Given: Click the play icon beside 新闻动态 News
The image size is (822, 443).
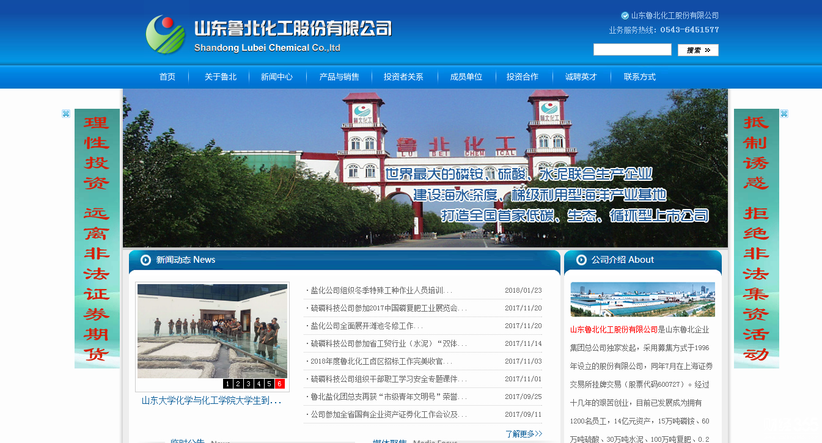Looking at the screenshot, I should [145, 260].
